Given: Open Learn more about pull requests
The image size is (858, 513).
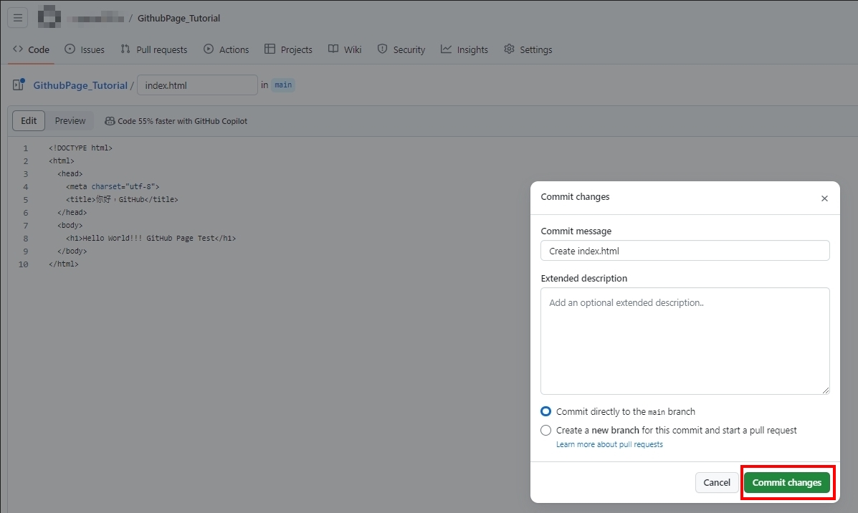Looking at the screenshot, I should (609, 445).
